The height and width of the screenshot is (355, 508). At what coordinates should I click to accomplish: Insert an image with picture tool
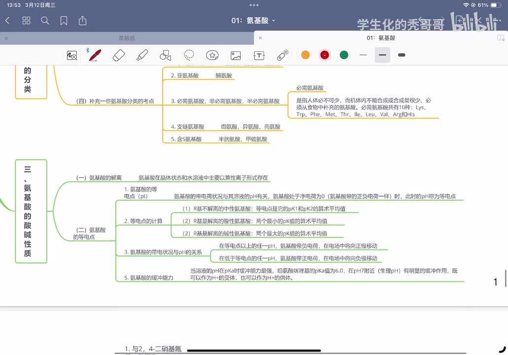(236, 55)
